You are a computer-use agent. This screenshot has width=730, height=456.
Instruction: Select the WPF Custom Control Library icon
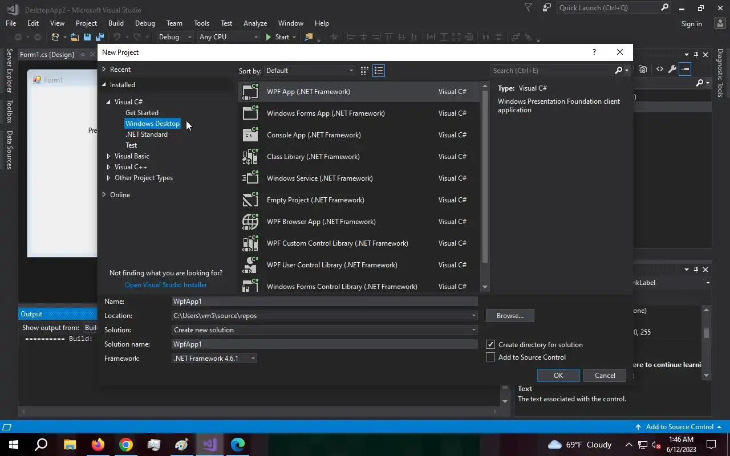pyautogui.click(x=250, y=243)
